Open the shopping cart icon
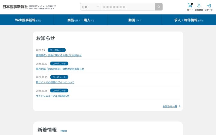216x135 pixels. [190, 5]
